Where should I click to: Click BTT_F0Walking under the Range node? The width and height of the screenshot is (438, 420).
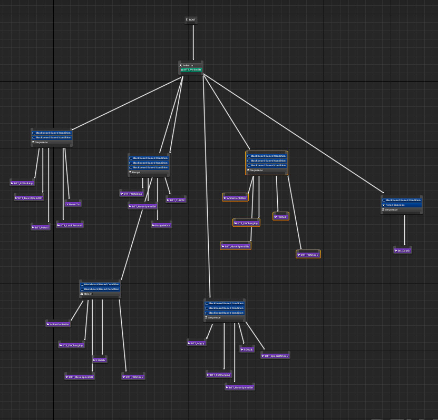click(x=132, y=194)
